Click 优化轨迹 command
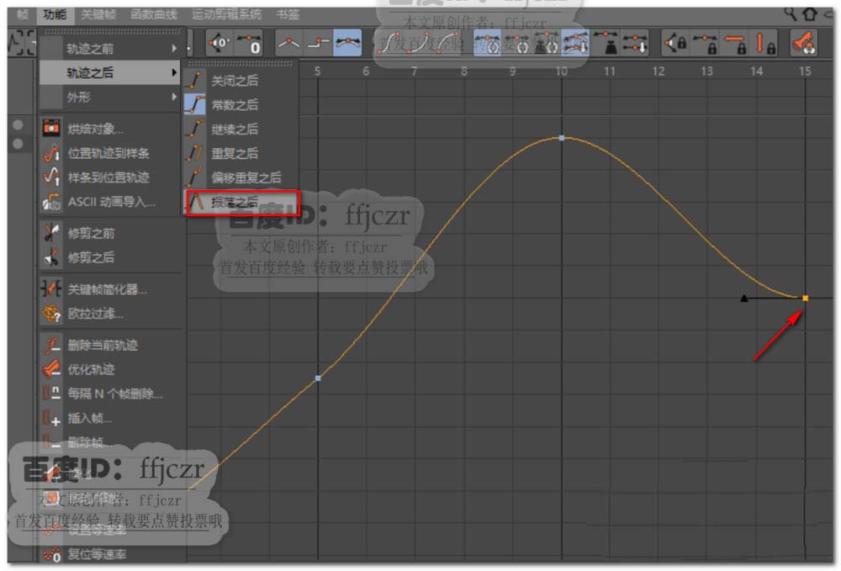This screenshot has width=841, height=571. point(110,369)
